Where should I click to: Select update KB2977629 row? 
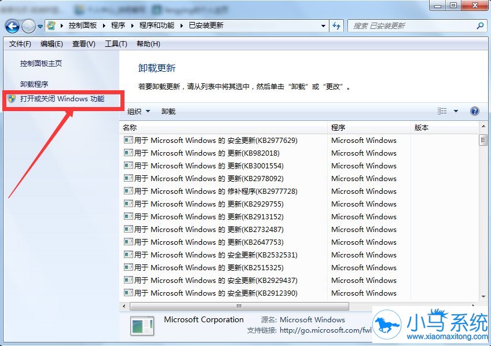[300, 140]
